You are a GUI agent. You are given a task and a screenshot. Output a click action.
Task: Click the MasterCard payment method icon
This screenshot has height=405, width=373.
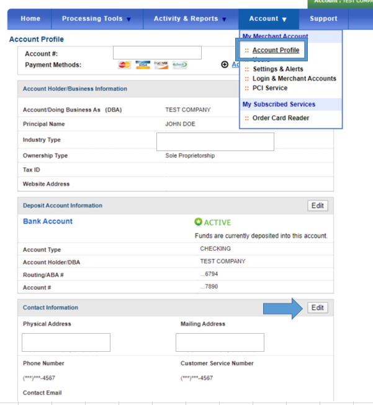coord(125,65)
